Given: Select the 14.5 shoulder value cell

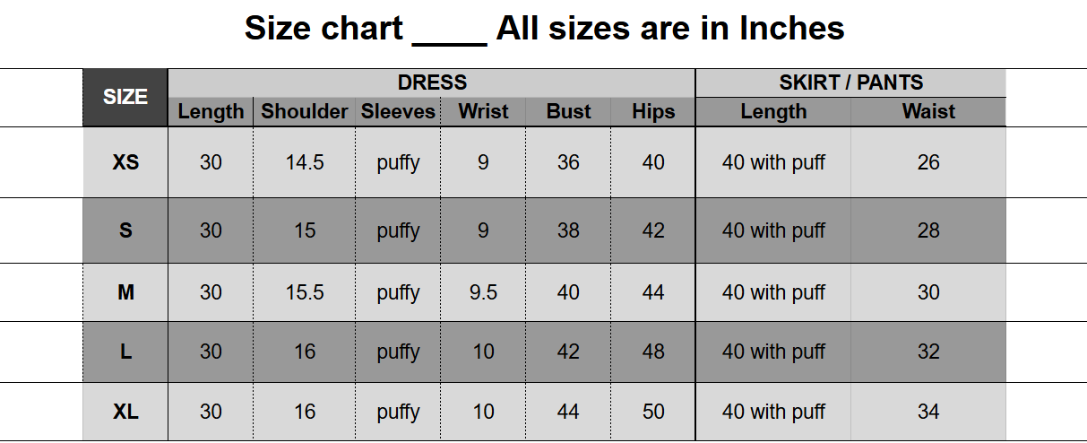Looking at the screenshot, I should 305,162.
